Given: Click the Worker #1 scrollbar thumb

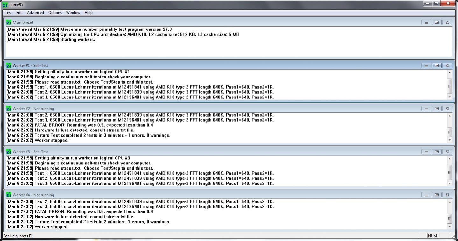Looking at the screenshot, I should click(x=449, y=86).
